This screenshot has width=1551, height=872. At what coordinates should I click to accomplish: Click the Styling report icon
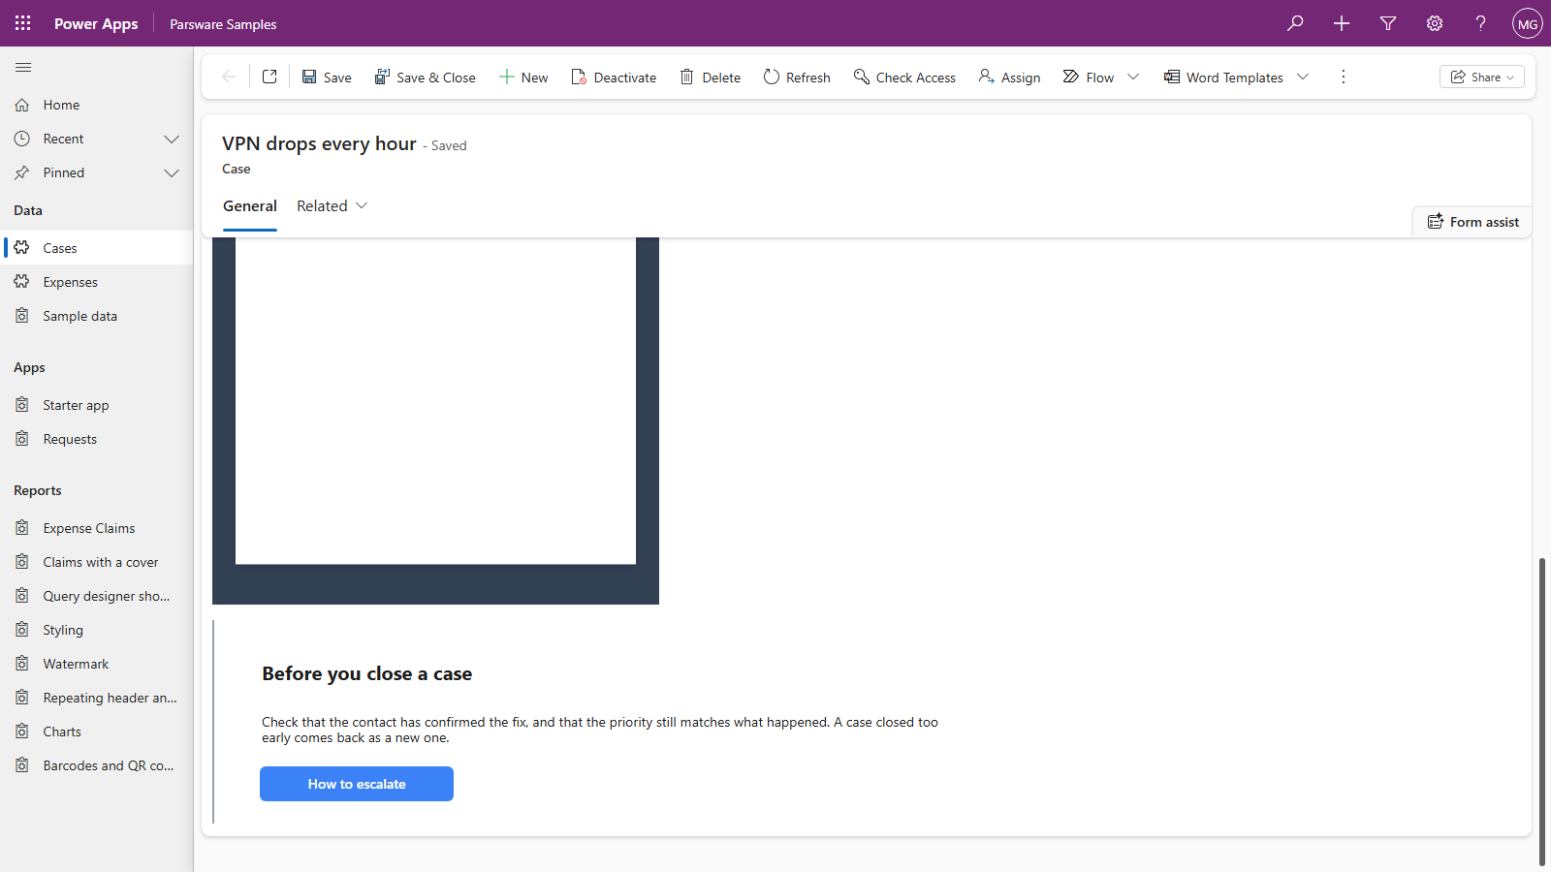(22, 630)
